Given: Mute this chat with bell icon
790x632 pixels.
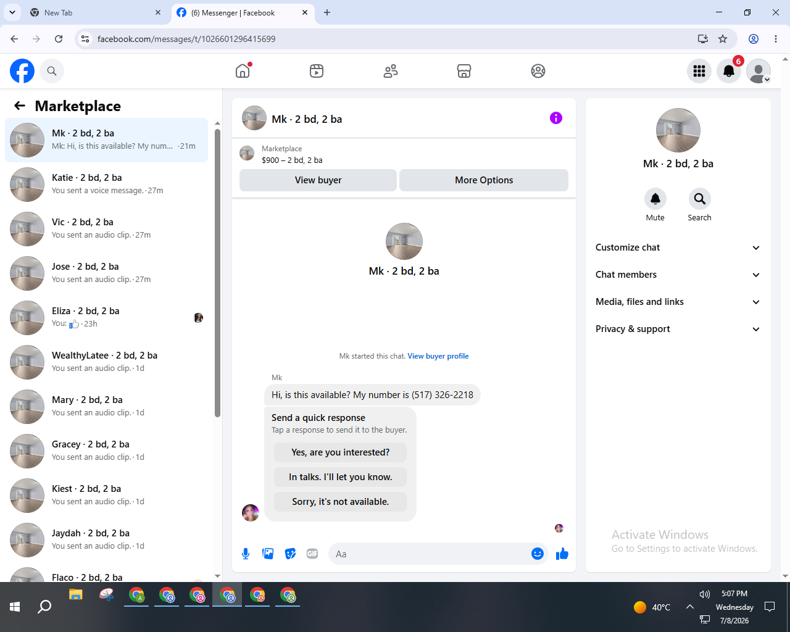Looking at the screenshot, I should pos(655,199).
